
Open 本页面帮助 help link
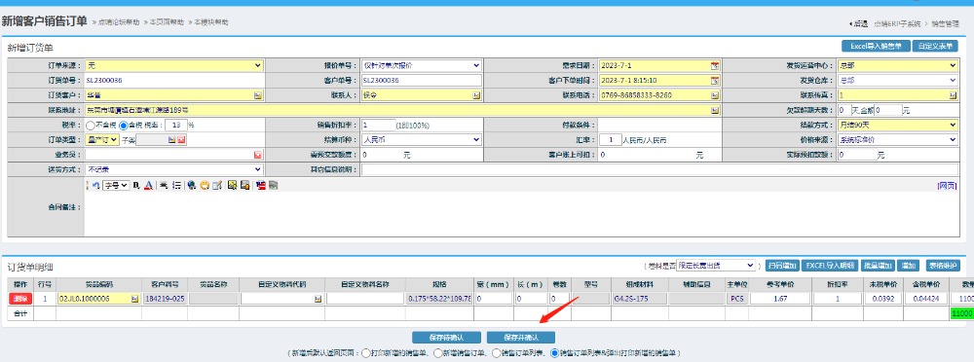tap(167, 22)
